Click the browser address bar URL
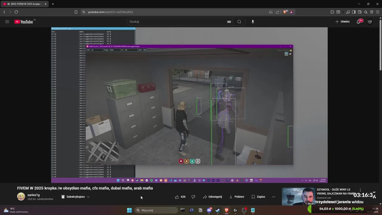The height and width of the screenshot is (215, 382). [110, 12]
